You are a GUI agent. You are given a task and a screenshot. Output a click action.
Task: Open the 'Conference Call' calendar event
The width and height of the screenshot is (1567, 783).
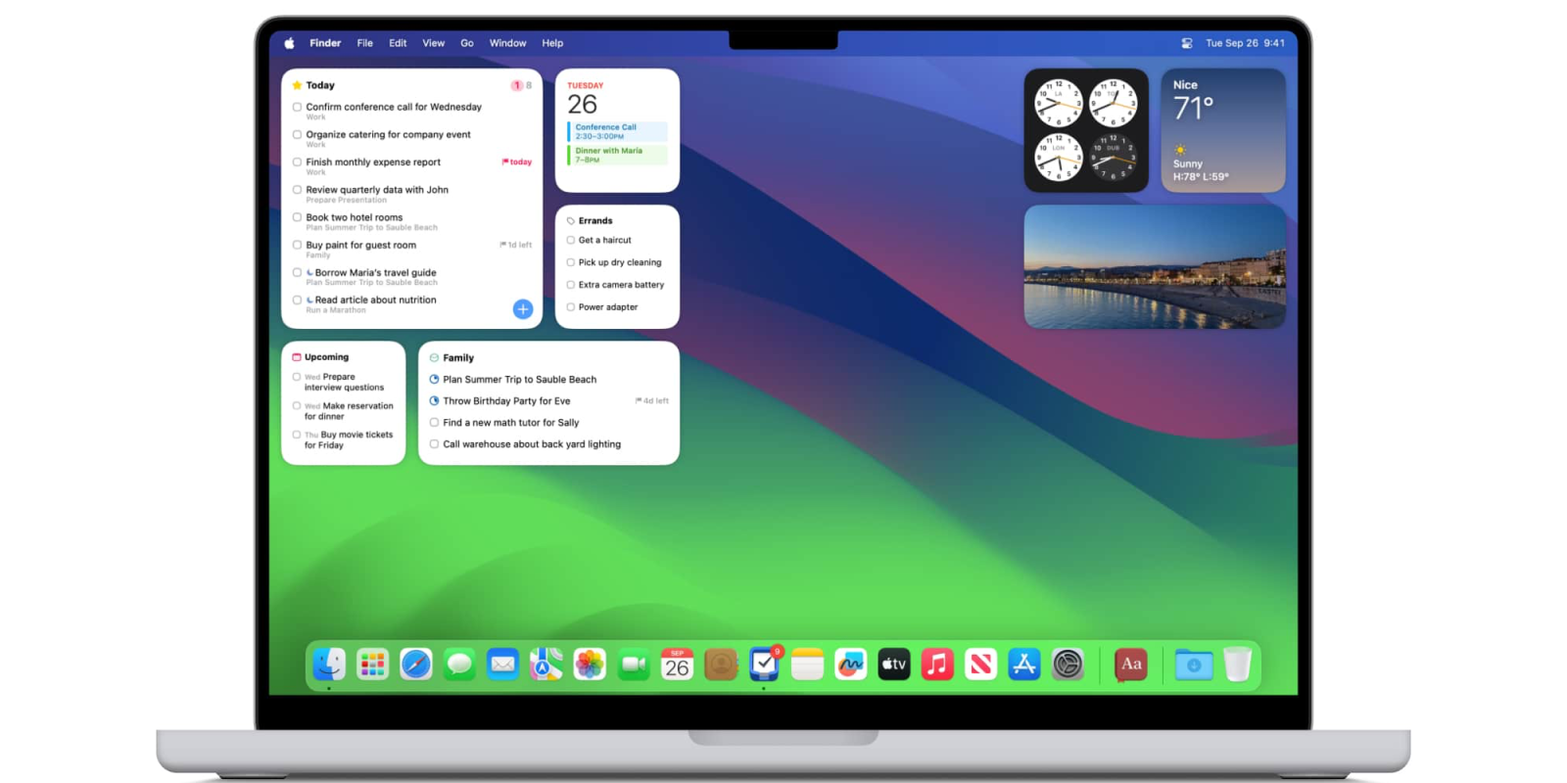pyautogui.click(x=617, y=131)
